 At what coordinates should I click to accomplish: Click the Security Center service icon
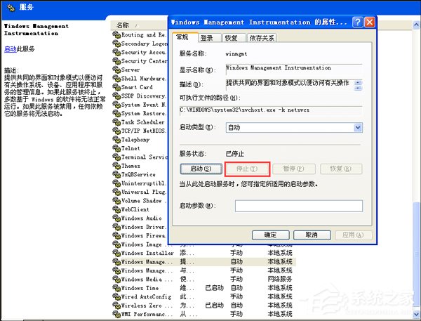pyautogui.click(x=116, y=61)
